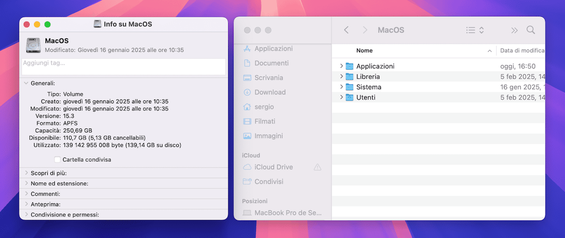Expand the Utenti folder disclosure arrow
The width and height of the screenshot is (565, 238).
pos(342,97)
